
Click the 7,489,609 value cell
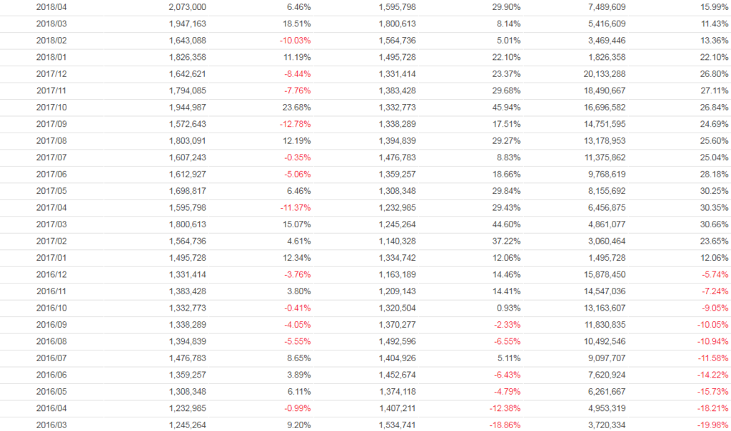(604, 6)
